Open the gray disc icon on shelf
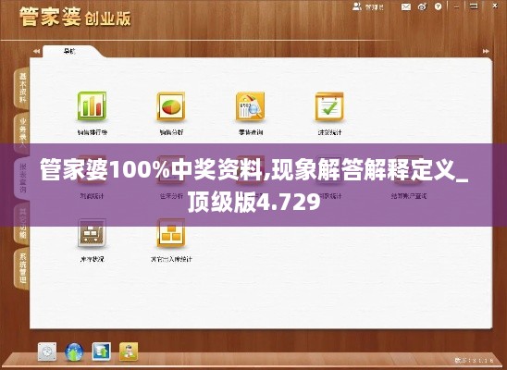 pyautogui.click(x=47, y=351)
